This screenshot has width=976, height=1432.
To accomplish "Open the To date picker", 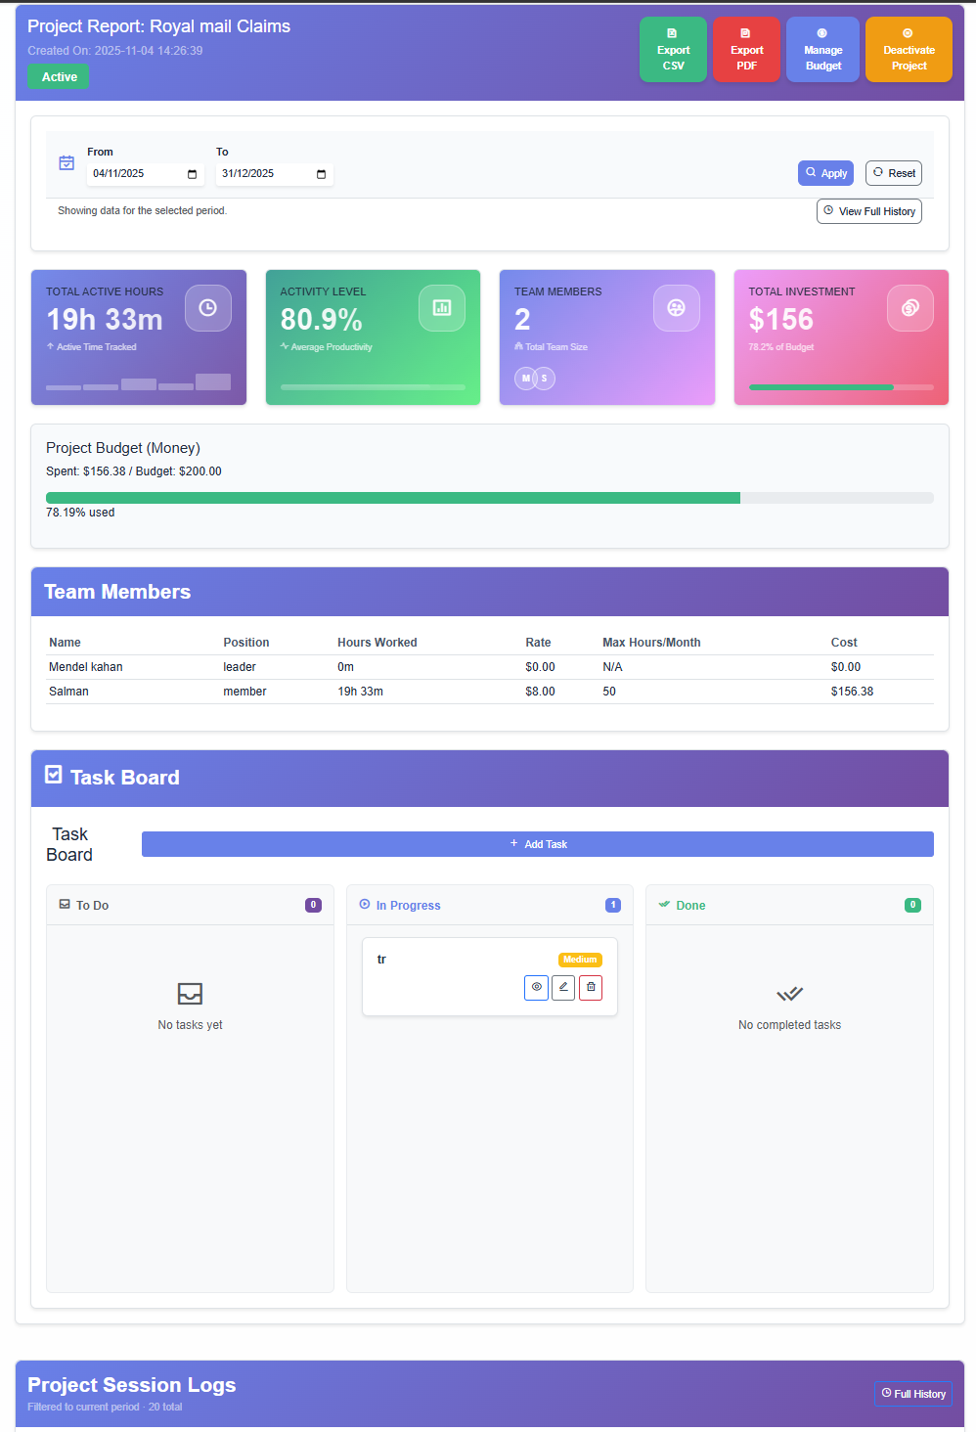I will tap(321, 174).
